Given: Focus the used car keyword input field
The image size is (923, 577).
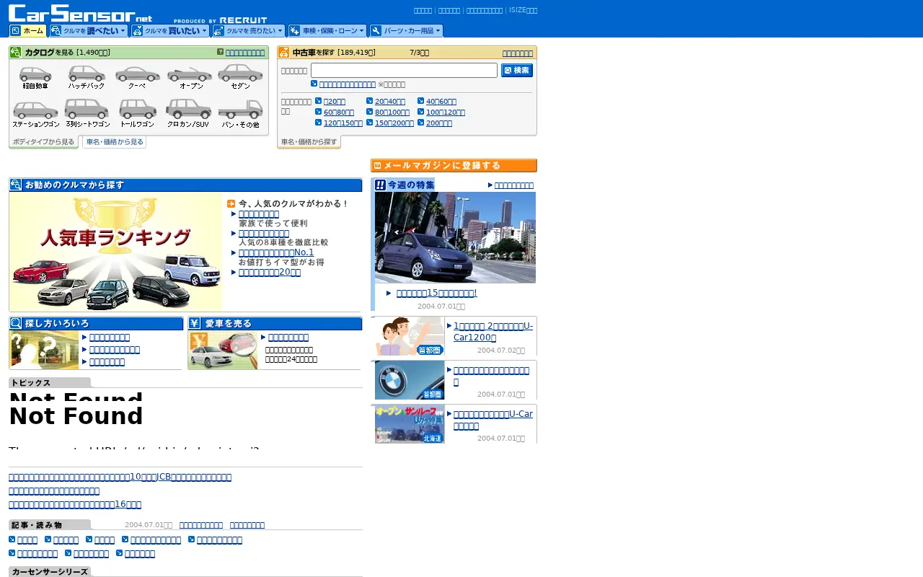Looking at the screenshot, I should (404, 70).
